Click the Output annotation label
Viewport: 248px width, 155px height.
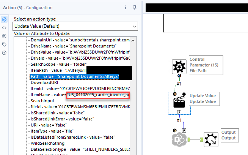pyautogui.click(x=230, y=135)
